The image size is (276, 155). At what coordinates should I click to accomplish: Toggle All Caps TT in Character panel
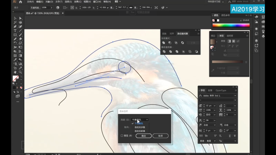pyautogui.click(x=201, y=136)
